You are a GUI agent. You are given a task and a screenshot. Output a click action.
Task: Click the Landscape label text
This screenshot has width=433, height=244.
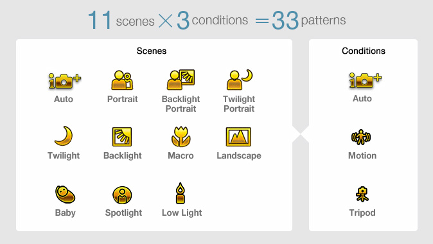tap(239, 155)
